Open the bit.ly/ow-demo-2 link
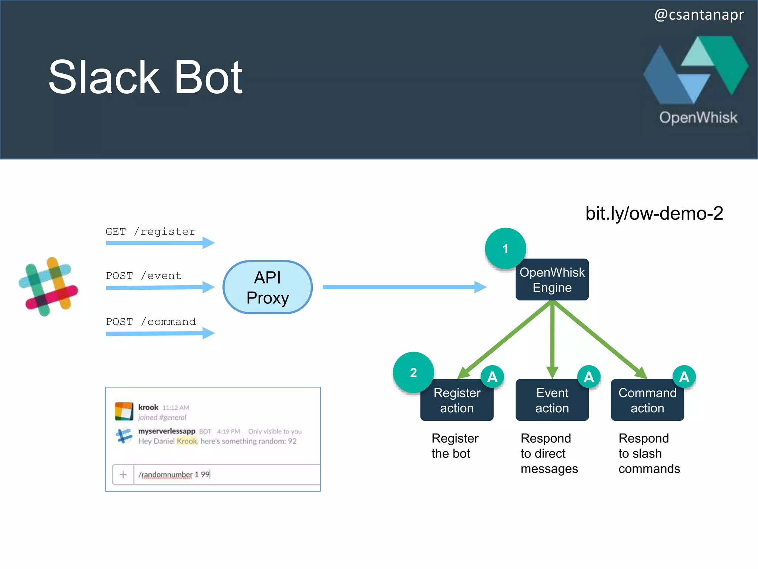Image resolution: width=758 pixels, height=569 pixels. (654, 214)
